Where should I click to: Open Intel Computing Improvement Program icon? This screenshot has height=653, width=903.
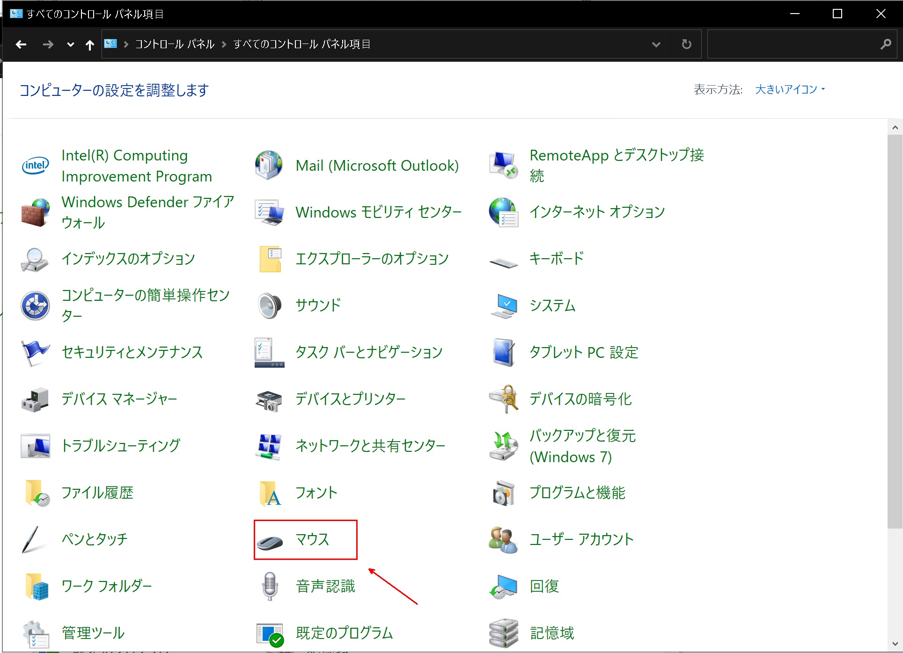point(35,166)
